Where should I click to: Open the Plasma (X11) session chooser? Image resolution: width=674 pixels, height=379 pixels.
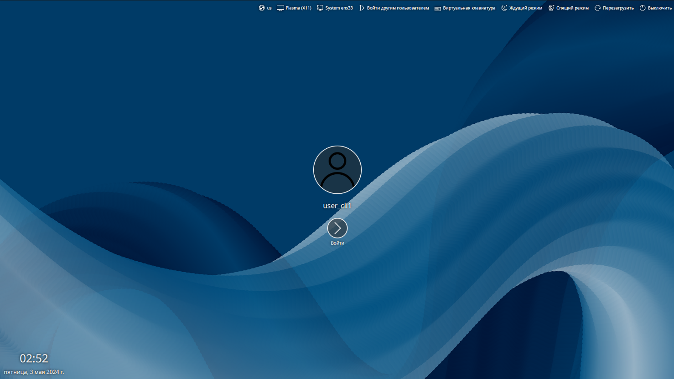click(x=298, y=8)
